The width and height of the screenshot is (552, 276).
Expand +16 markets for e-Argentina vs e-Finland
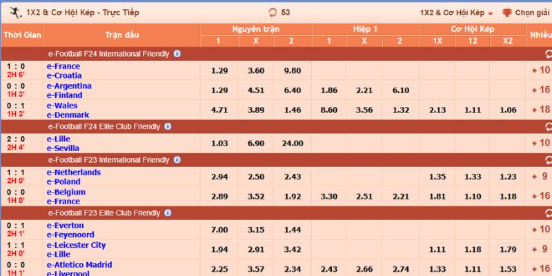(540, 90)
